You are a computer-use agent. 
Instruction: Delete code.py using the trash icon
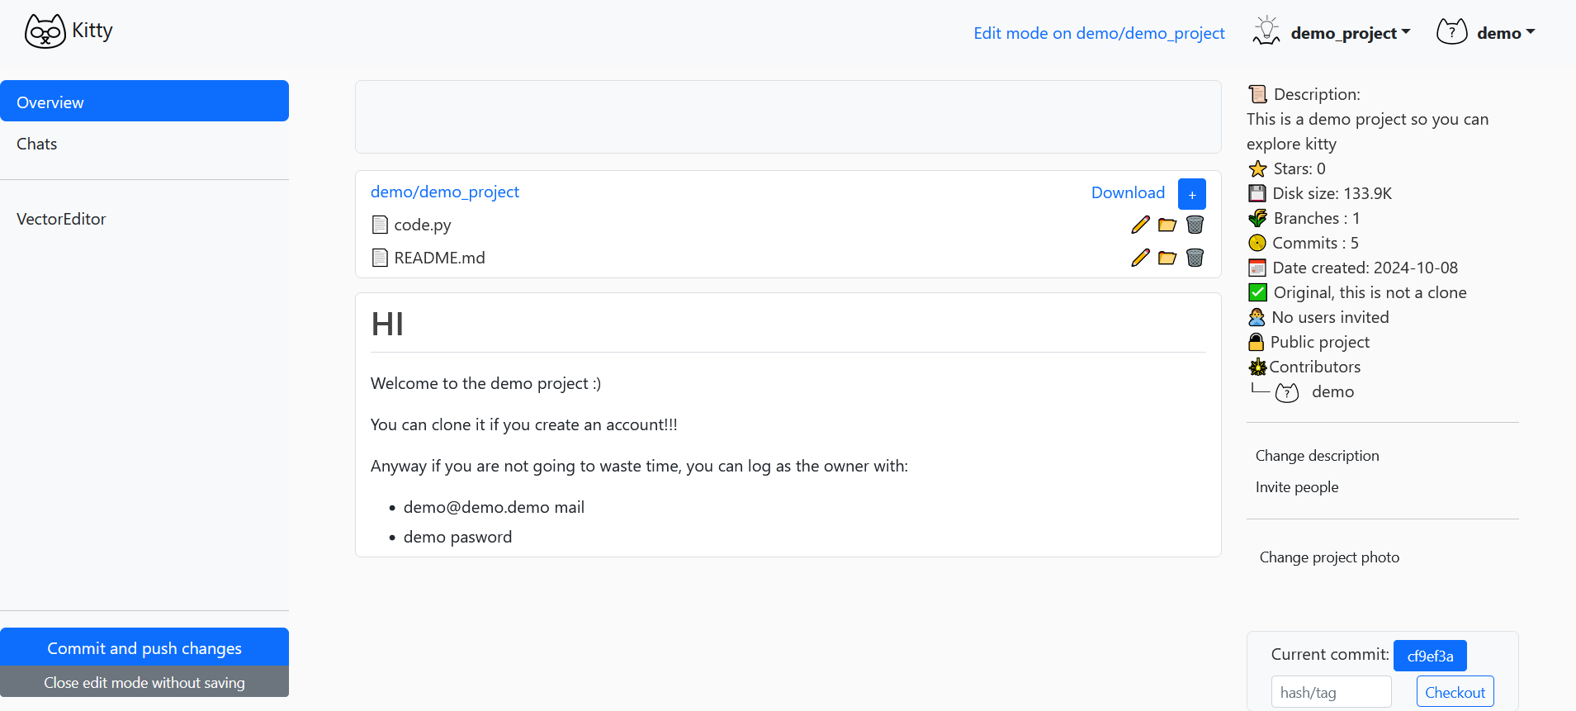[1195, 224]
